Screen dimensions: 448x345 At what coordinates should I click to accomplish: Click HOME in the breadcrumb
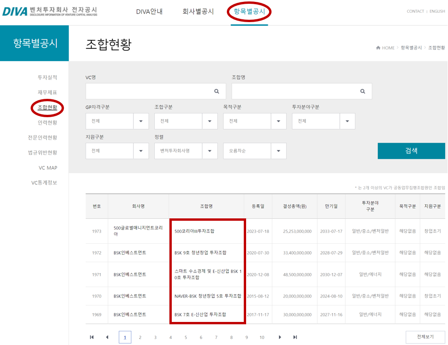point(388,48)
